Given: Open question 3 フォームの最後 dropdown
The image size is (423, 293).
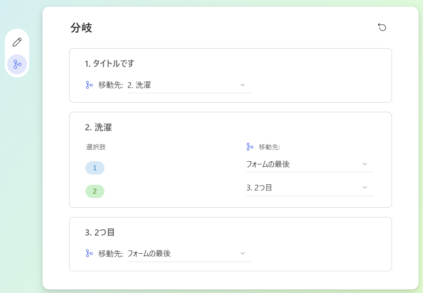Looking at the screenshot, I should click(189, 254).
